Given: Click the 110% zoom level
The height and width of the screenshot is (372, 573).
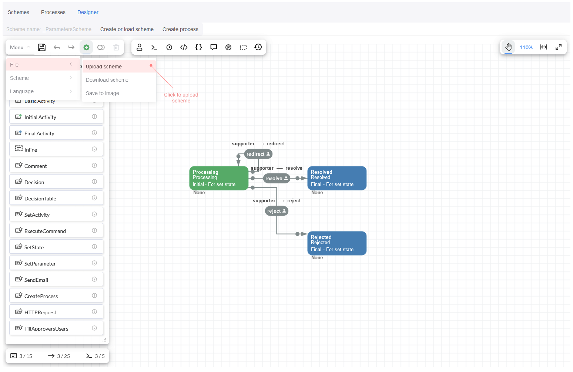Looking at the screenshot, I should coord(526,47).
